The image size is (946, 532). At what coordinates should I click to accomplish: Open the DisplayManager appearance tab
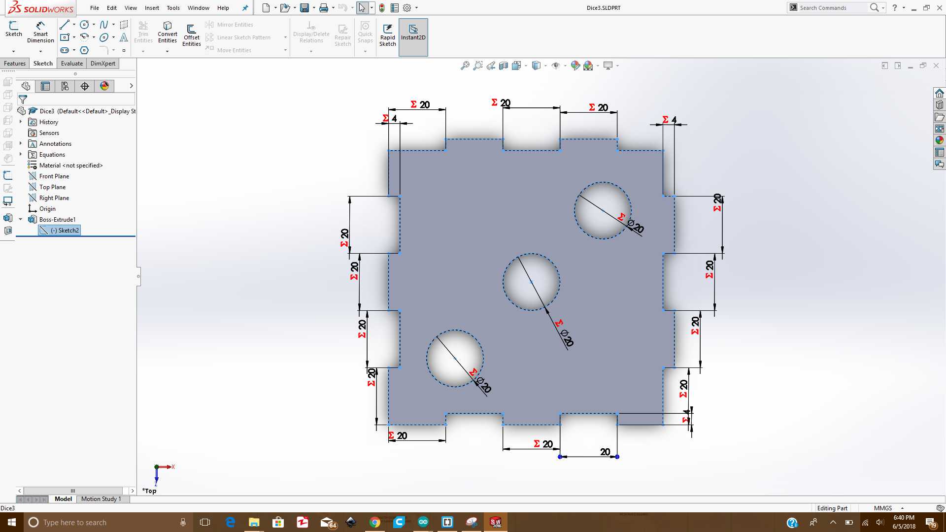pos(104,86)
